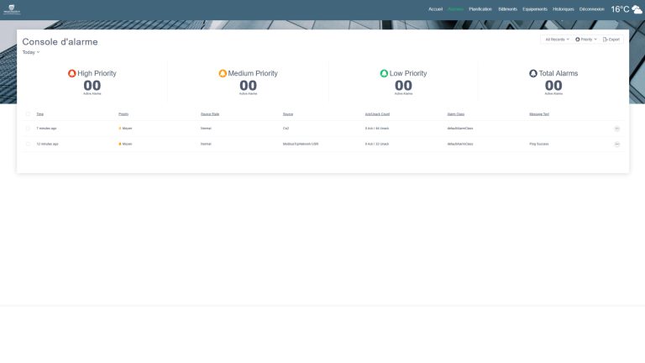Open the All Records filter dropdown
This screenshot has width=645, height=363.
(x=557, y=39)
